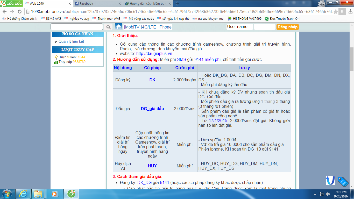Click the Lưu ý column header
Screen dimensions: 354x199
tap(244, 68)
